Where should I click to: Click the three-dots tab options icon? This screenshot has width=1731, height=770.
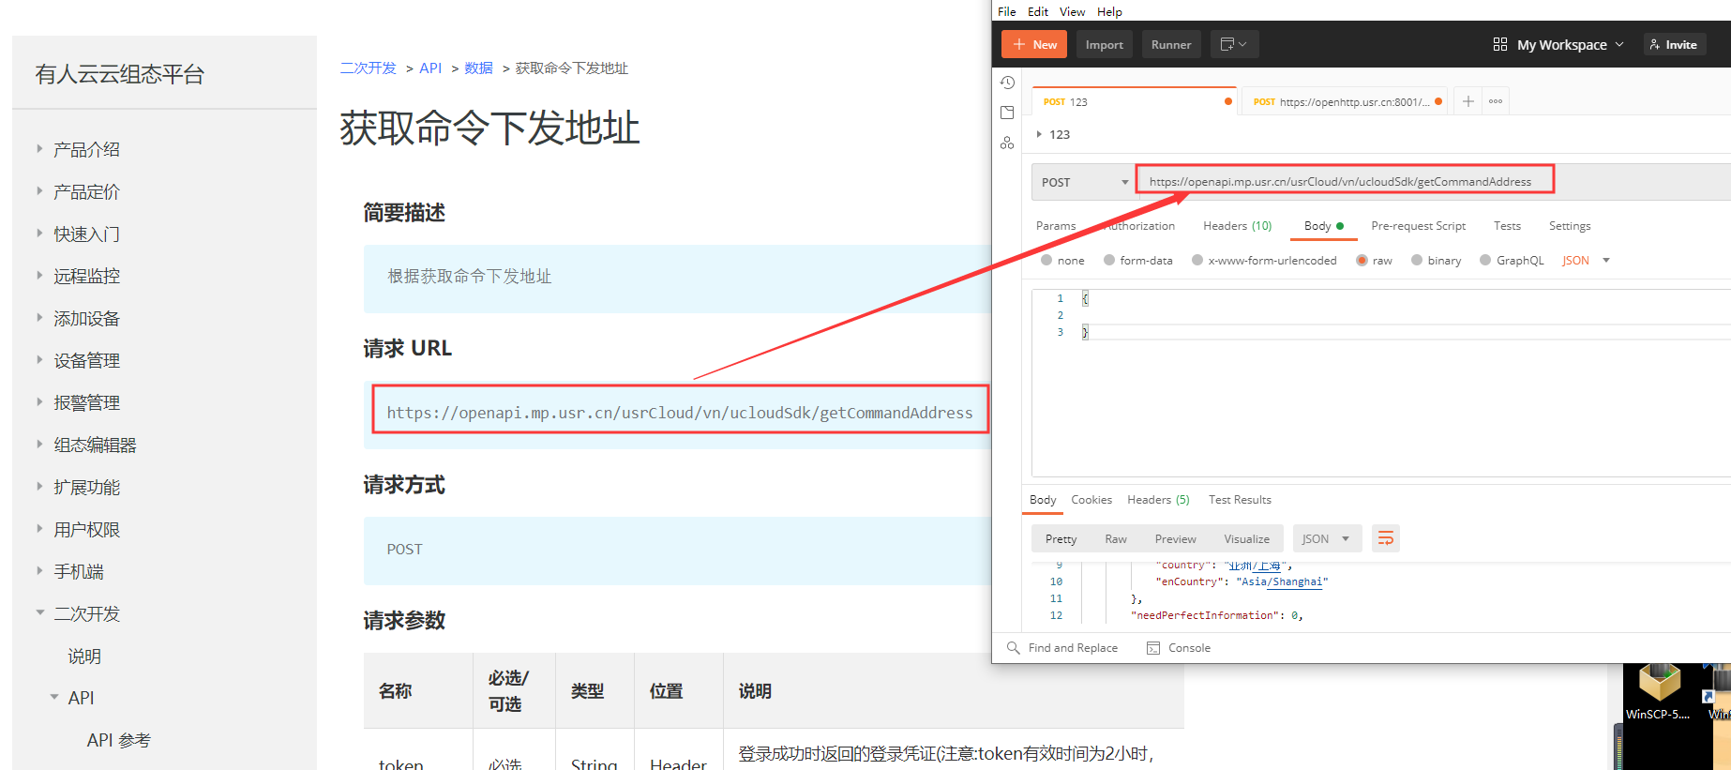point(1496,101)
